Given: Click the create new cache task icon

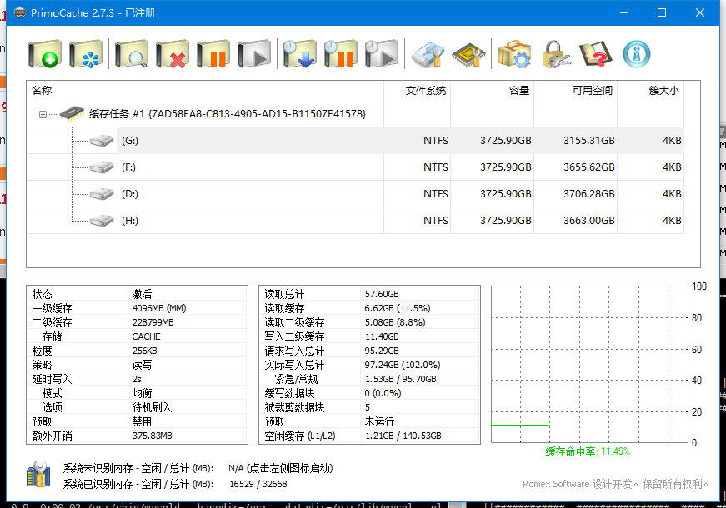Looking at the screenshot, I should [45, 55].
